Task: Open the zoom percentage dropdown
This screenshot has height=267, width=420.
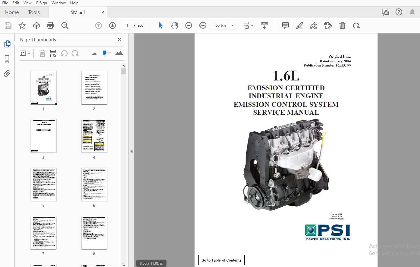Action: click(x=232, y=25)
